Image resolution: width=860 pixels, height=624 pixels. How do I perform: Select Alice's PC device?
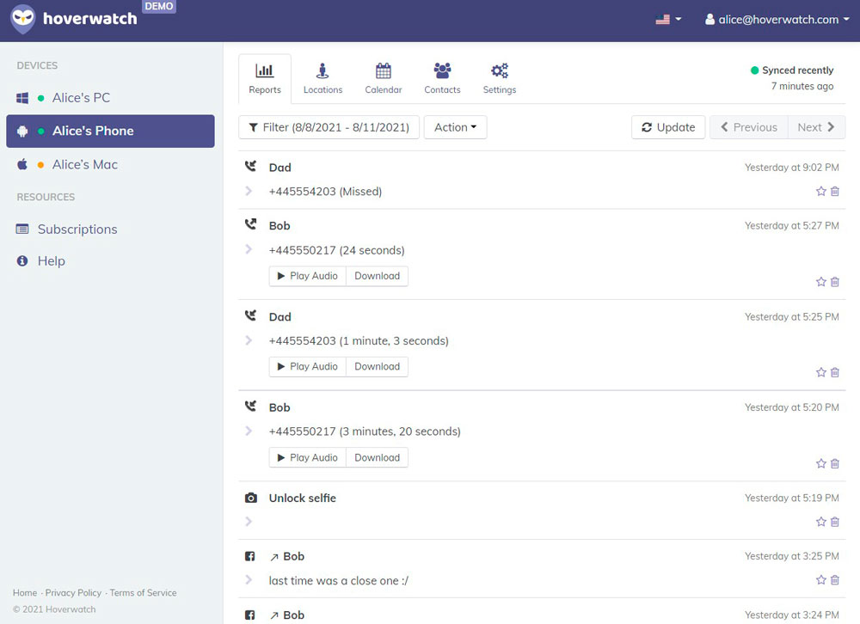tap(81, 98)
